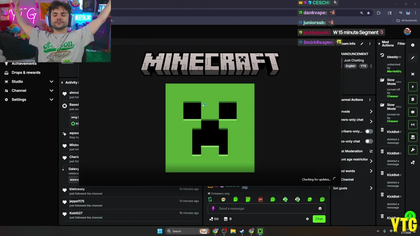Open the info panel icon in right rail

(x=413, y=45)
